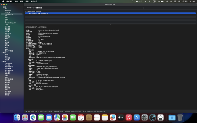Click the battery 91% status icon
The width and height of the screenshot is (197, 123).
161,1
